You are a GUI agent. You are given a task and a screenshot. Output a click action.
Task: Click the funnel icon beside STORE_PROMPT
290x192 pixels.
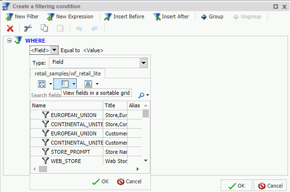pyautogui.click(x=45, y=151)
